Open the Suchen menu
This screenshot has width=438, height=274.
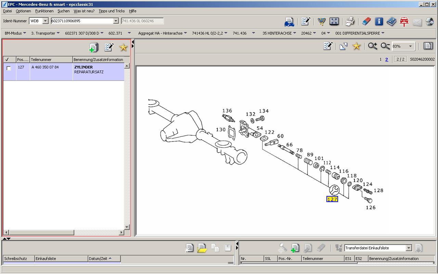(x=63, y=11)
